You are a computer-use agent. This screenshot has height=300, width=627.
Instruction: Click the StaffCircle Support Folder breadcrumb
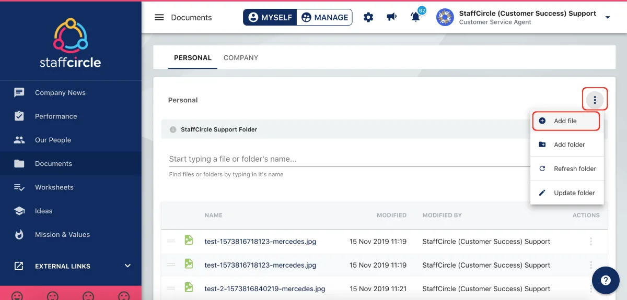pyautogui.click(x=219, y=129)
